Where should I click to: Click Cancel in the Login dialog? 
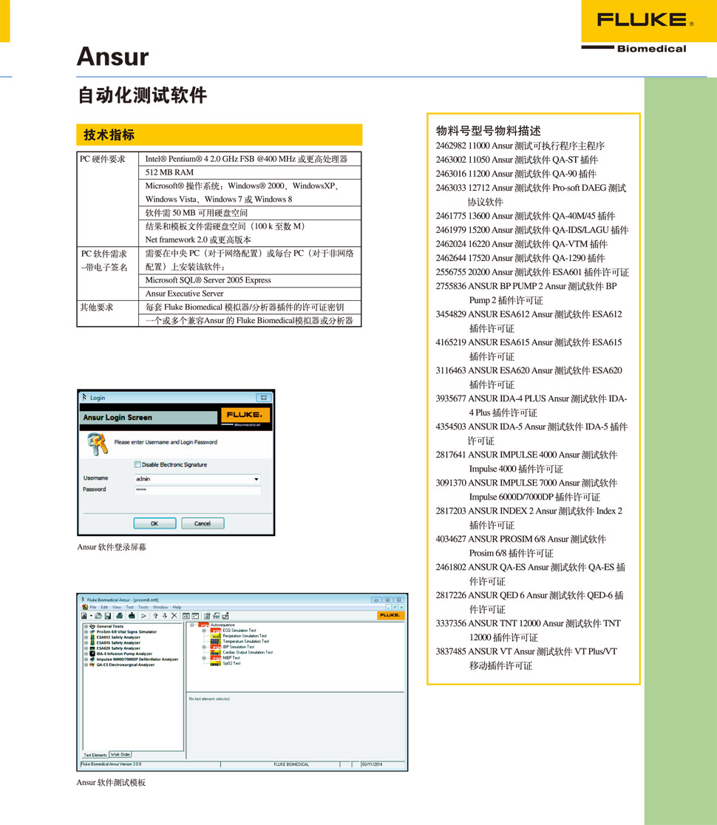pyautogui.click(x=203, y=523)
